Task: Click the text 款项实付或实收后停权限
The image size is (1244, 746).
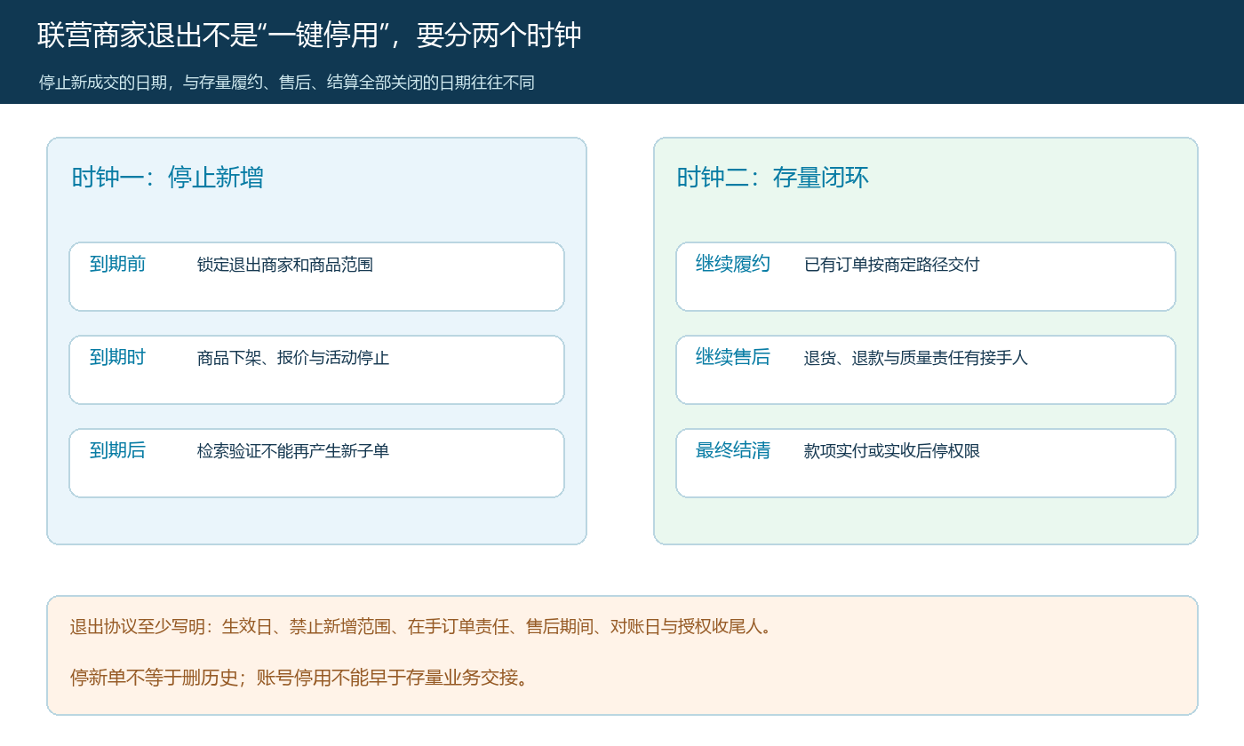Action: coord(892,451)
